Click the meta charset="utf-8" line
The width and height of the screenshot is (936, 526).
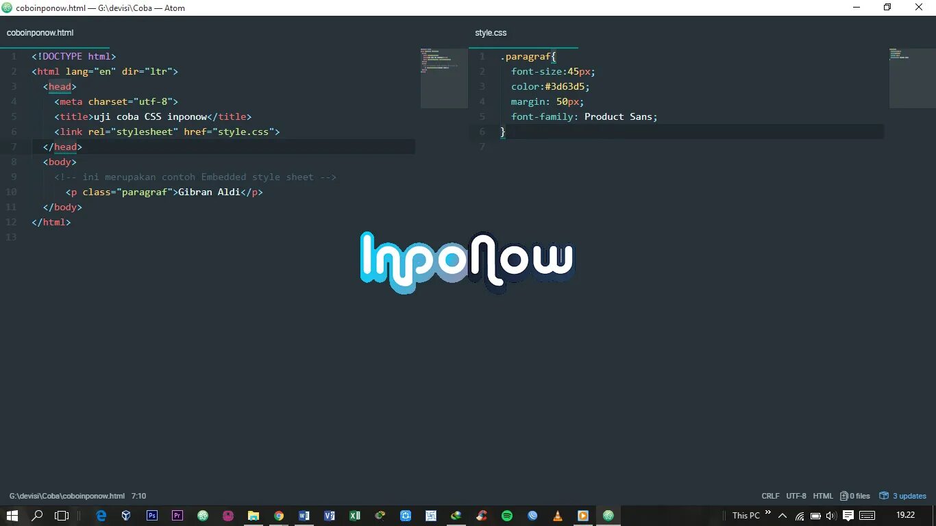click(116, 101)
